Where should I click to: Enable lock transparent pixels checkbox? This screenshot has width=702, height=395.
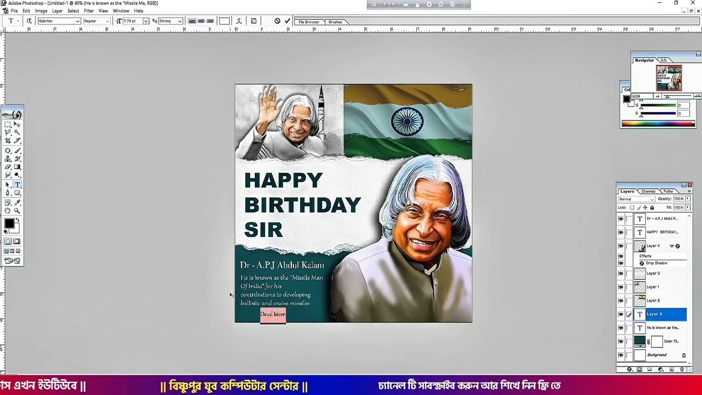(x=632, y=207)
